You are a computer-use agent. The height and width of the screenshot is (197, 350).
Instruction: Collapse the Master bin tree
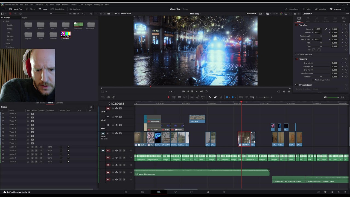pos(2,18)
